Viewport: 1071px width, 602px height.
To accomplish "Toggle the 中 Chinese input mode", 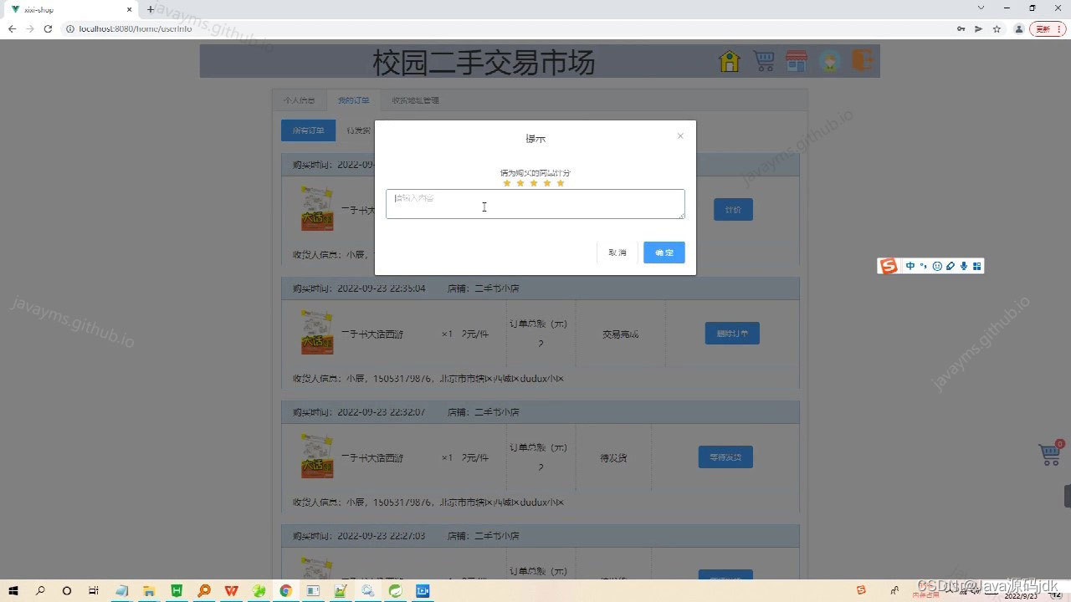I will (910, 266).
